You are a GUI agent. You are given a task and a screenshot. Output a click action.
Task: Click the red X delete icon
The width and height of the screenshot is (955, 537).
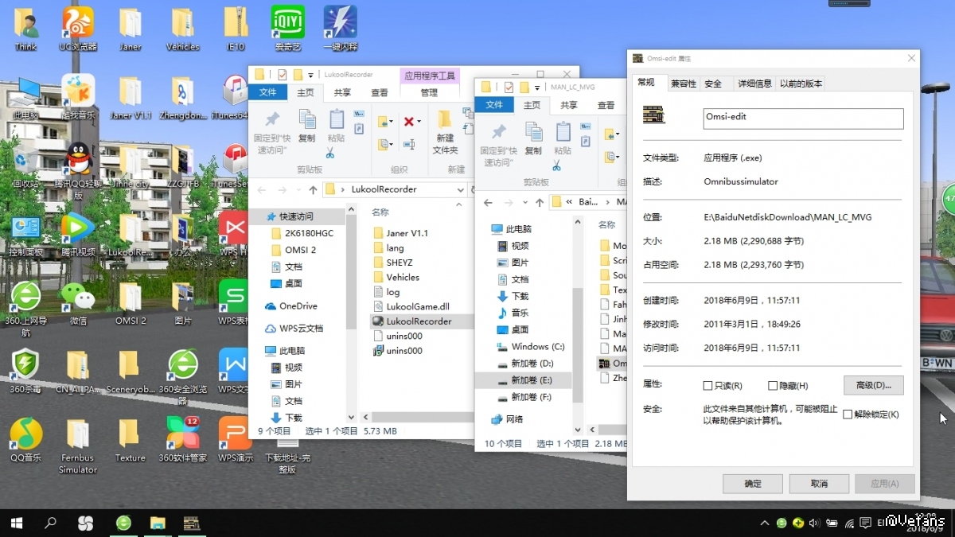pos(408,121)
